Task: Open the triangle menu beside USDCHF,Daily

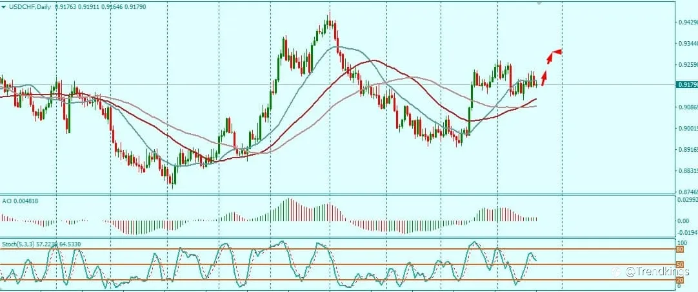Action: point(4,7)
